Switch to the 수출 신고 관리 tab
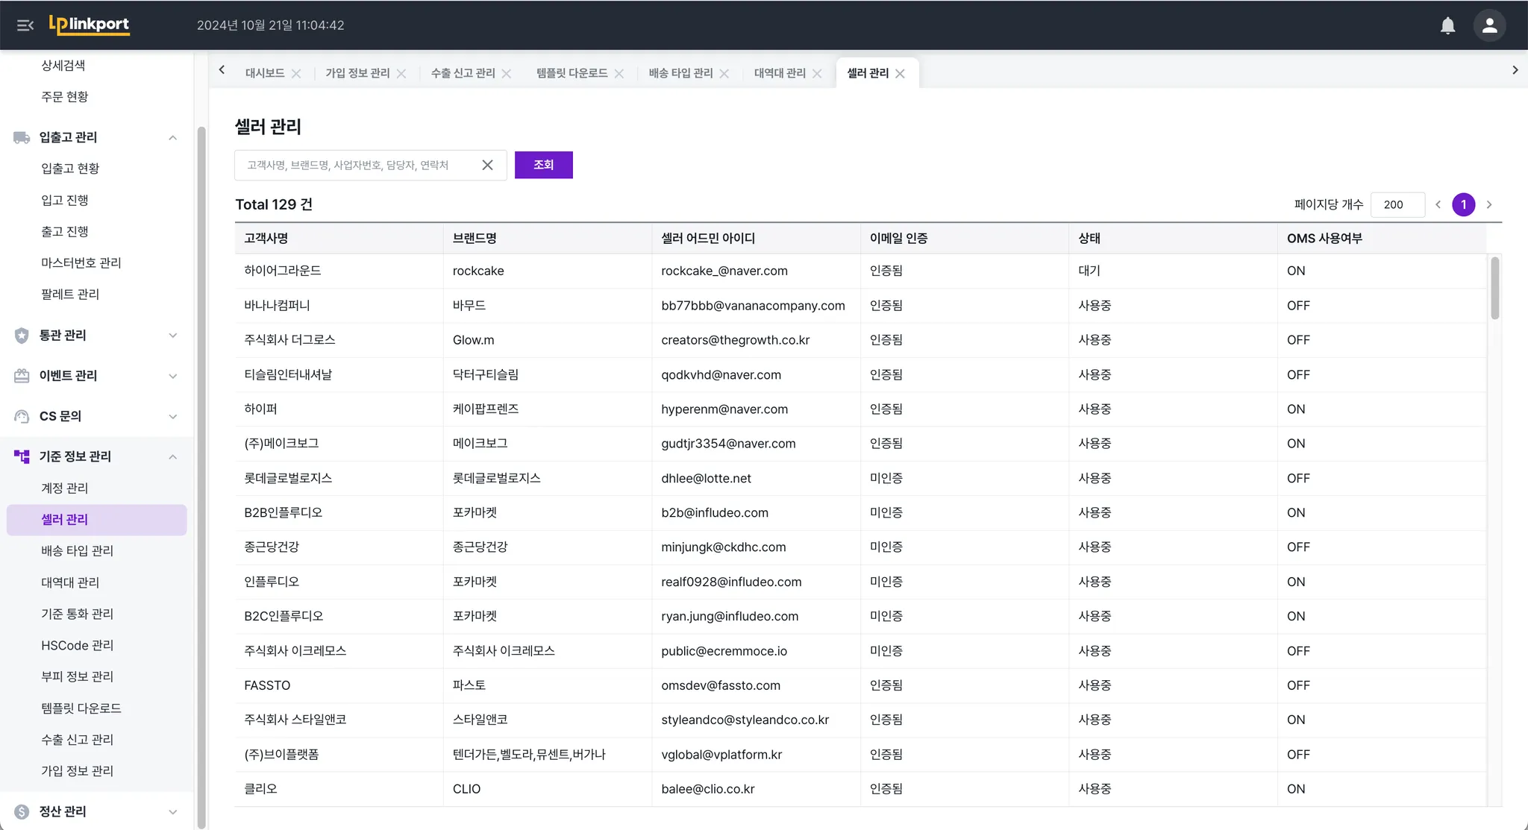The image size is (1528, 830). coord(463,73)
